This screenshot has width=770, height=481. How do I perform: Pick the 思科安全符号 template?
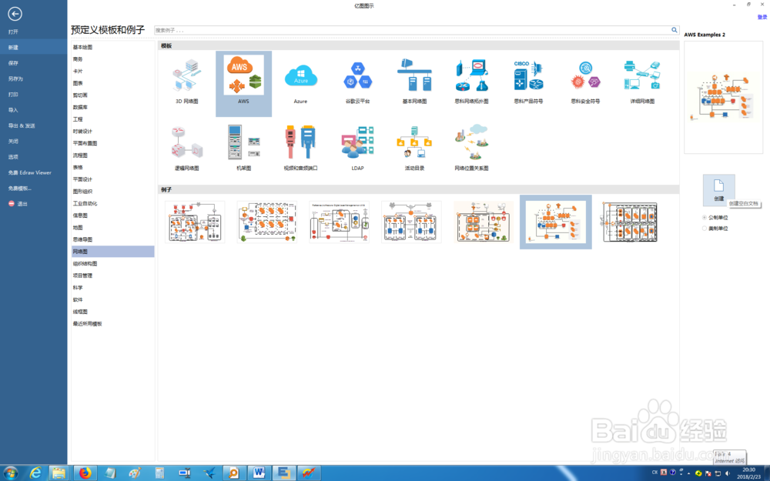pyautogui.click(x=585, y=82)
